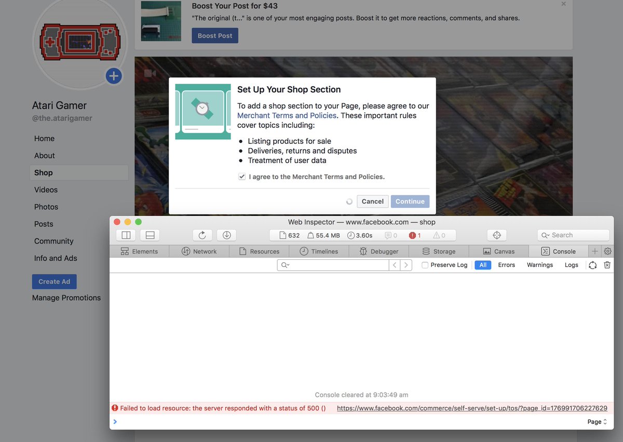
Task: Click the Boost Post button
Action: coord(215,36)
